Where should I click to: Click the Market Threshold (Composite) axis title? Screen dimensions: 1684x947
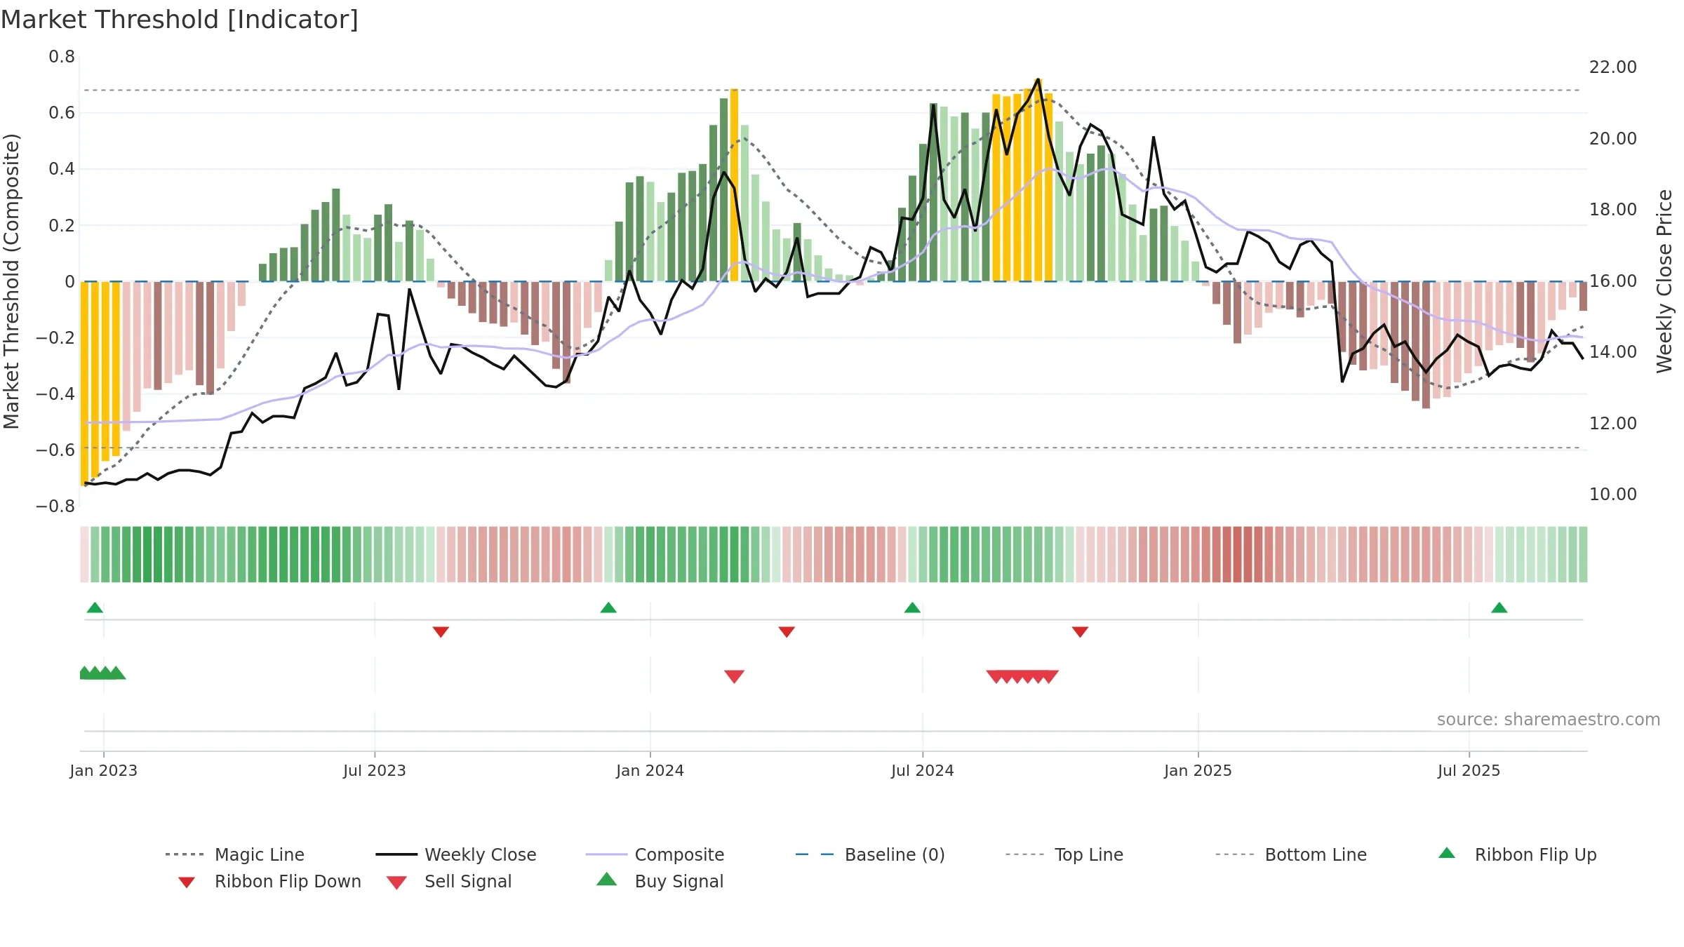11,281
